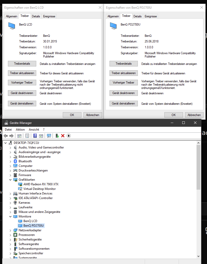Click the Back arrow in Geräte-Manager toolbar

point(6,136)
